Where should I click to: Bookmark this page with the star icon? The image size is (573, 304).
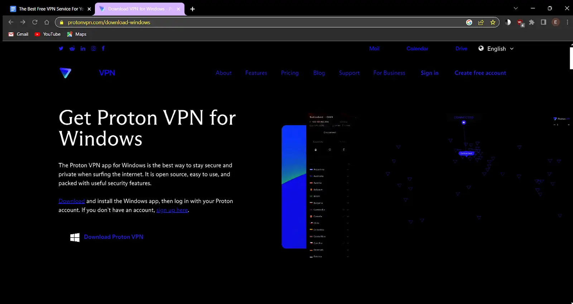(x=493, y=22)
